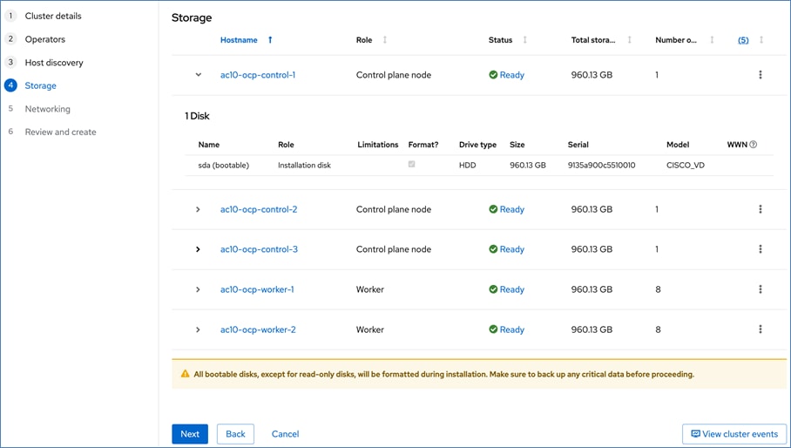Image resolution: width=791 pixels, height=448 pixels.
Task: Click the 'Worker' role of ac10-ocp-worker-1
Action: pos(369,289)
